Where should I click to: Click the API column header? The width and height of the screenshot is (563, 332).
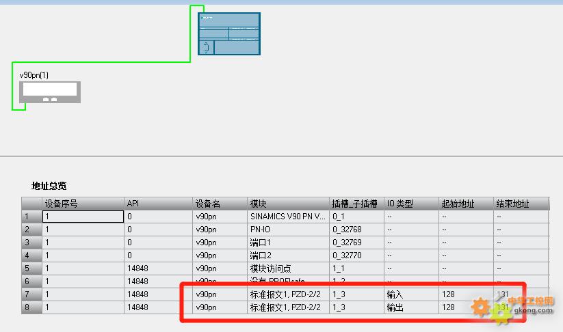(158, 204)
